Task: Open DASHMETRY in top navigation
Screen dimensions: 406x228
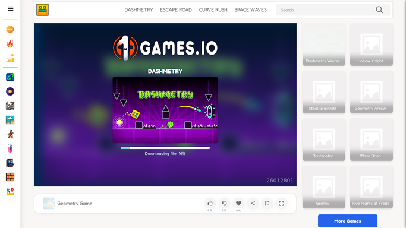Action: pos(139,10)
